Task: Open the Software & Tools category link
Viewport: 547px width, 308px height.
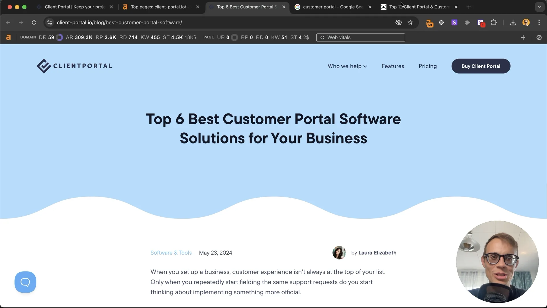Action: point(171,253)
